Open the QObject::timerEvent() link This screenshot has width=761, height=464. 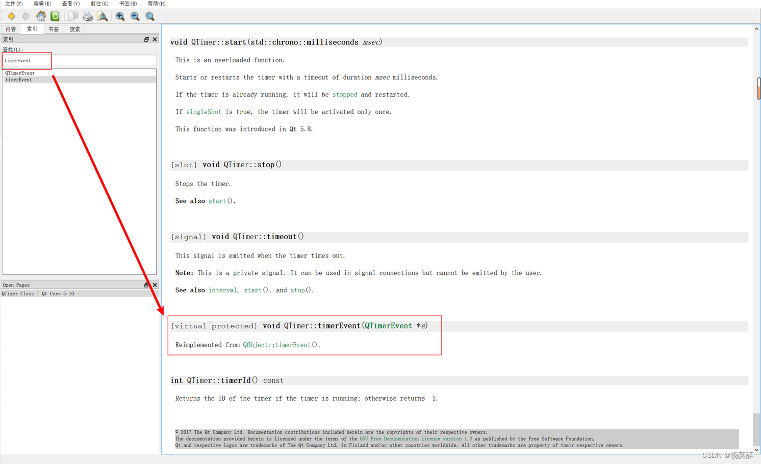pyautogui.click(x=281, y=345)
